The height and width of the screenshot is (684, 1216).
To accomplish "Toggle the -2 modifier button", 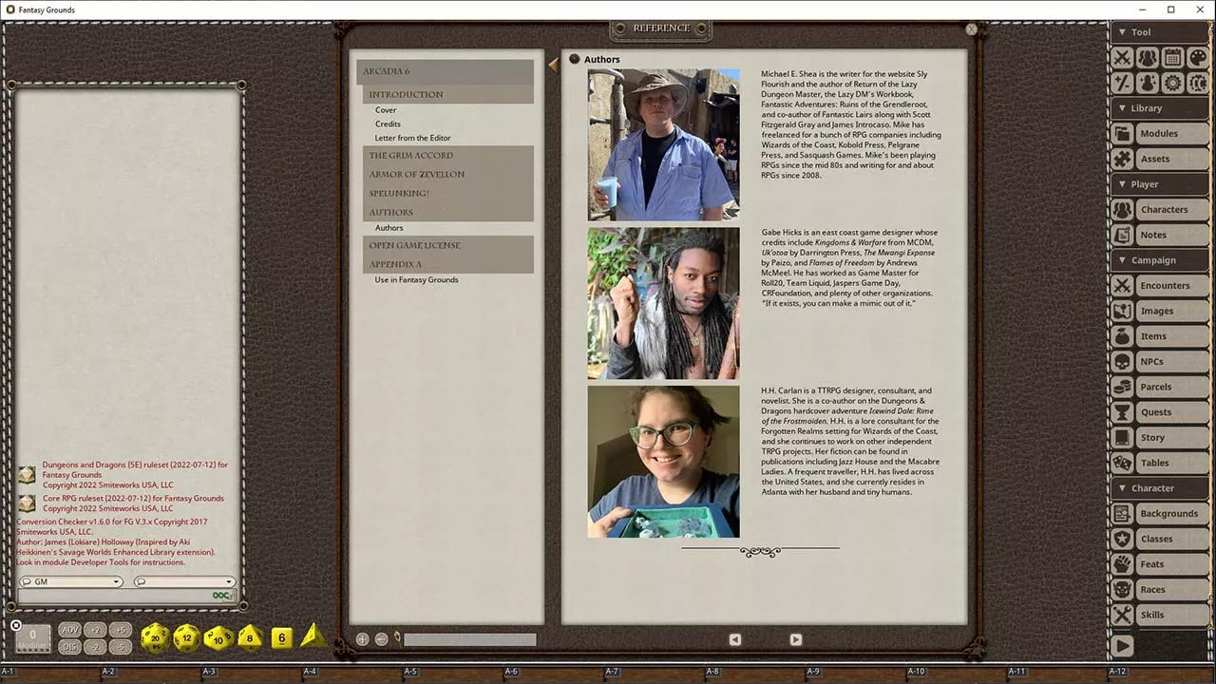I will pyautogui.click(x=95, y=647).
